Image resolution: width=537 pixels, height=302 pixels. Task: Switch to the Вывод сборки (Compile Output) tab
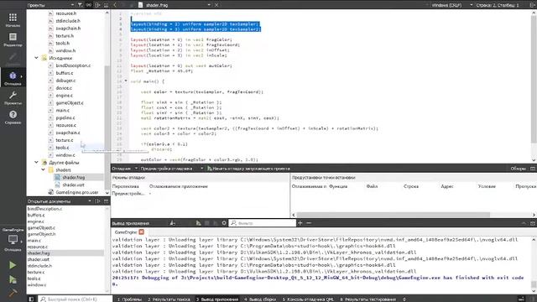260,299
